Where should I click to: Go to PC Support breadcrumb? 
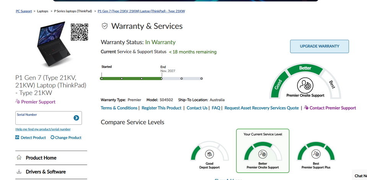(24, 11)
